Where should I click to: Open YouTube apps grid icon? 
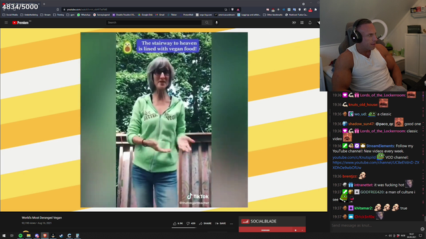[x=302, y=23]
